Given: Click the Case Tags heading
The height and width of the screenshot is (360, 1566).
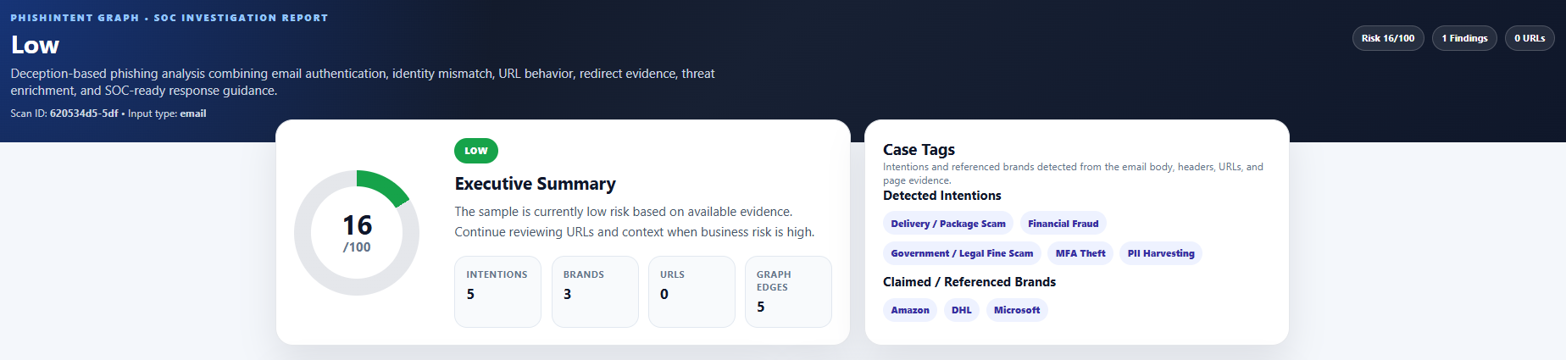Looking at the screenshot, I should pos(919,150).
